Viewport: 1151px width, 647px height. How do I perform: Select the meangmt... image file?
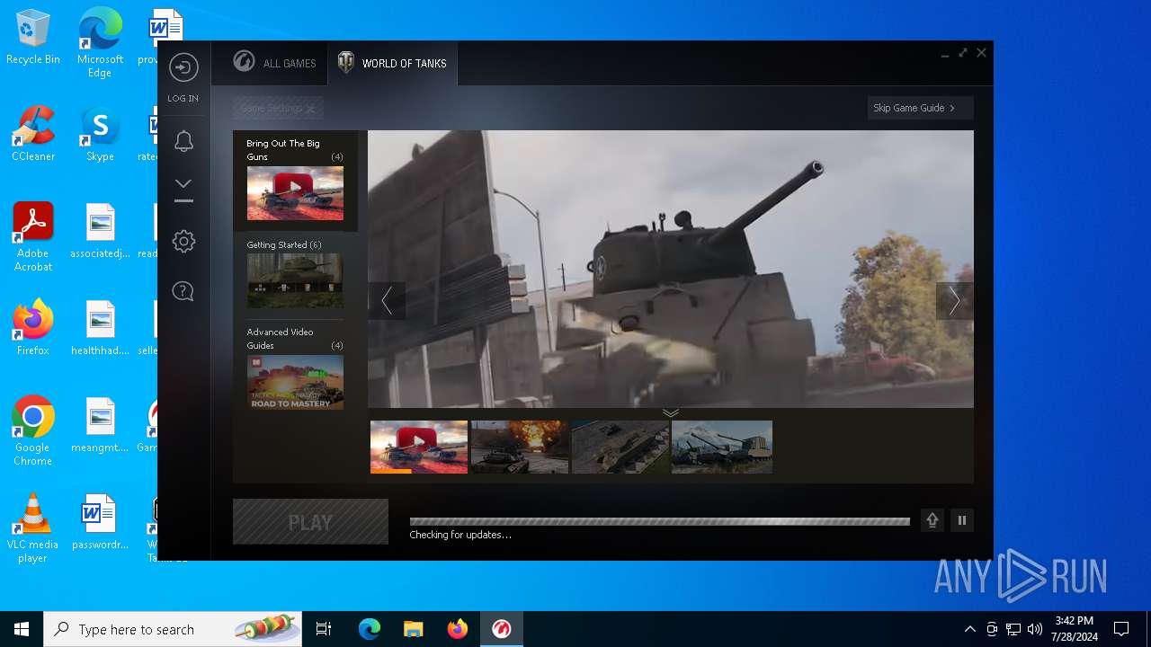[x=100, y=425]
